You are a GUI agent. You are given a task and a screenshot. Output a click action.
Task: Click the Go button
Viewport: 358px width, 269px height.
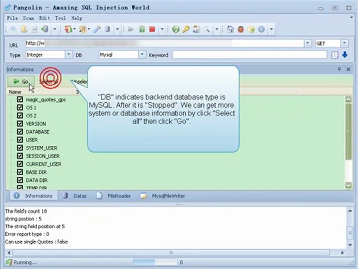coord(21,81)
